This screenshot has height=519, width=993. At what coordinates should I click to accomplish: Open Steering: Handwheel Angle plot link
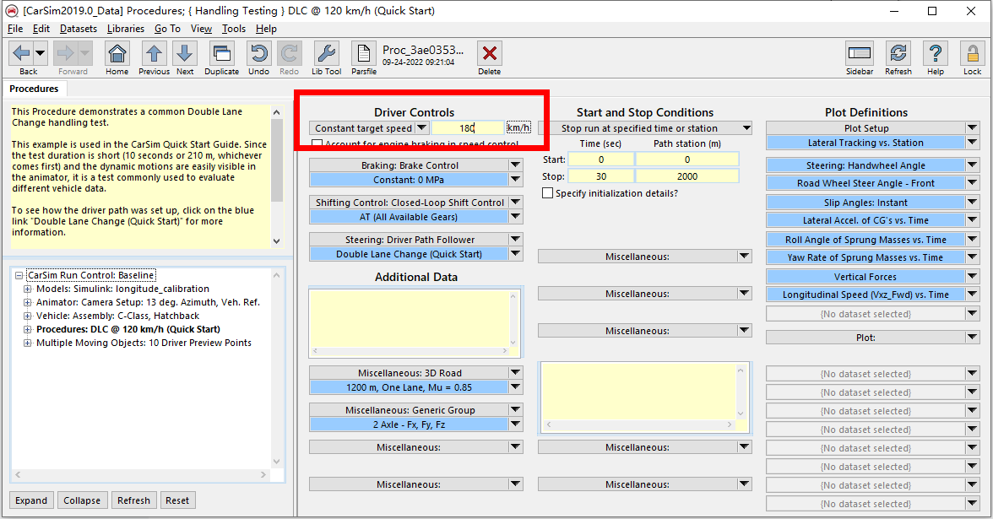865,165
